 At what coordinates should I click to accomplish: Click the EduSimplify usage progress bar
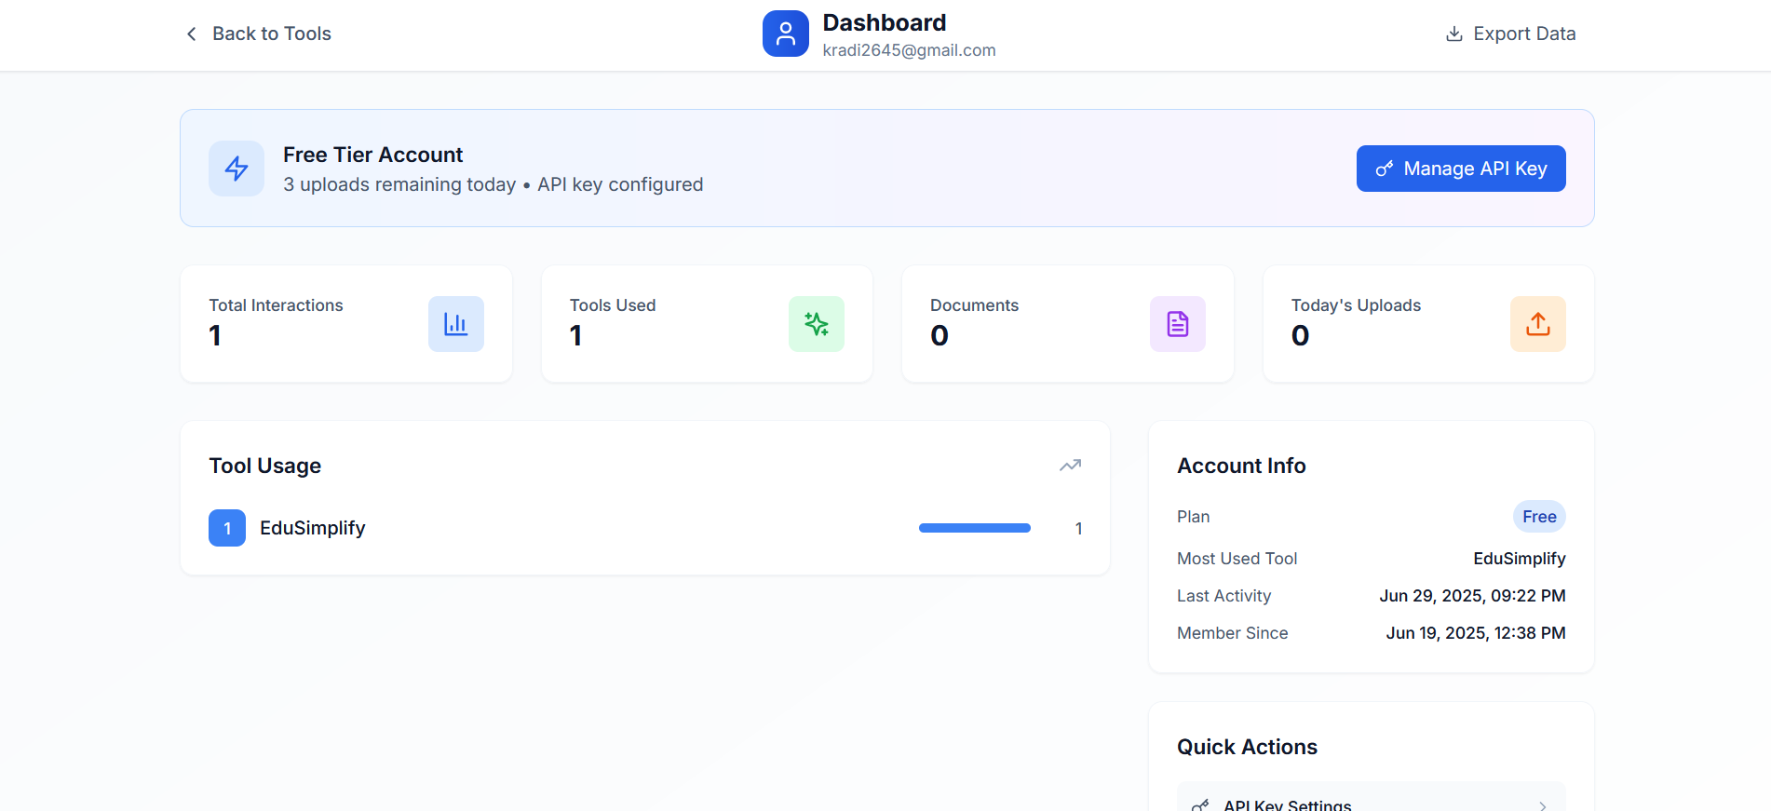(975, 528)
